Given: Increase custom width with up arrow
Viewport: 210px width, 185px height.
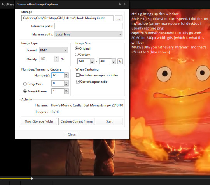Looking at the screenshot, I should [x=92, y=60].
